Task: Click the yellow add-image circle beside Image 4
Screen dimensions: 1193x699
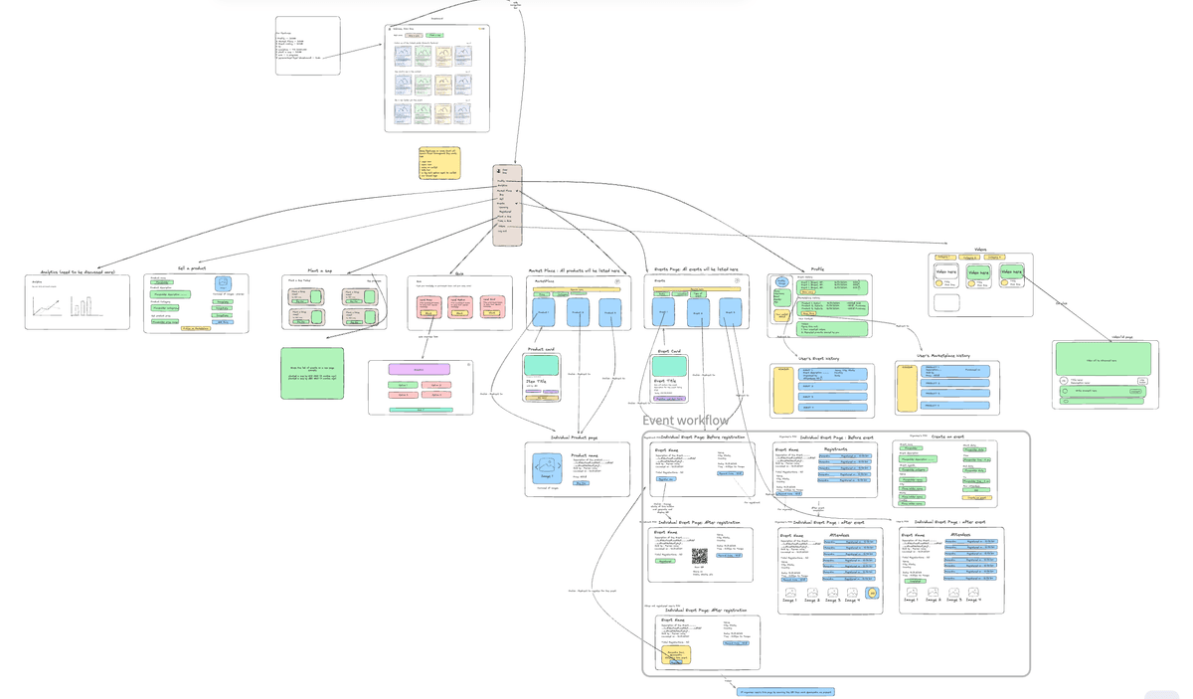Action: point(872,593)
